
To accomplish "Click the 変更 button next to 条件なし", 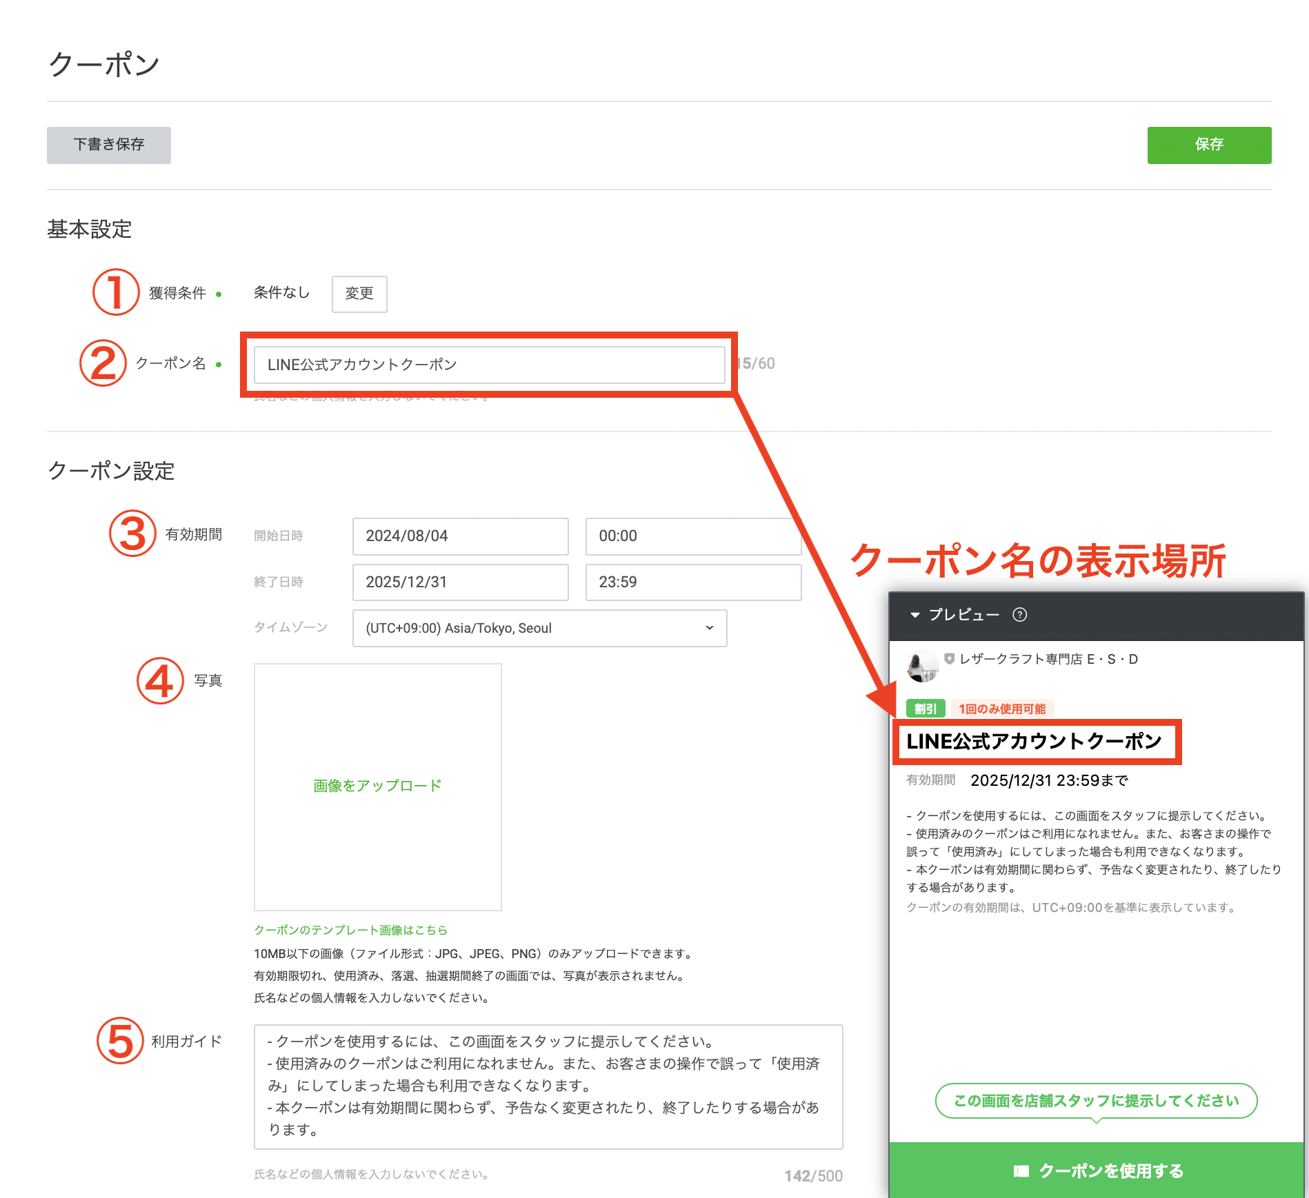I will coord(359,294).
